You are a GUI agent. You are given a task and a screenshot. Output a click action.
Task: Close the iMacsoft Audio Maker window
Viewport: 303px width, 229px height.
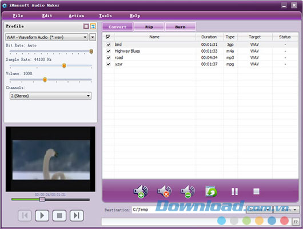click(x=294, y=5)
